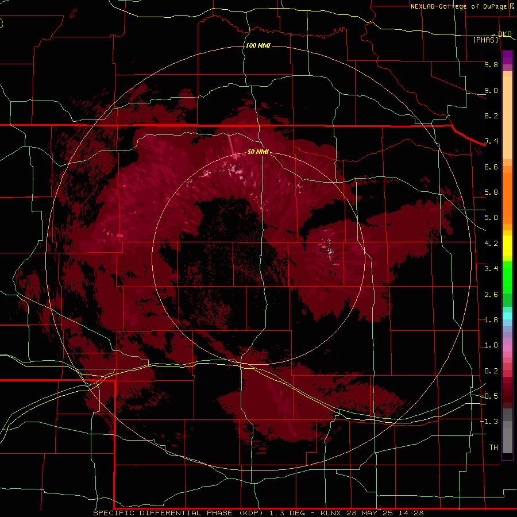Click the KLNX radar site identifier
Viewport: 517px width, 517px height.
pyautogui.click(x=331, y=513)
